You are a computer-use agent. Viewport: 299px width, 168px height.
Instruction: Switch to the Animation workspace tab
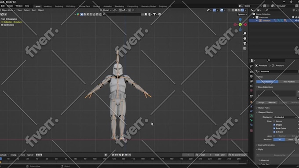point(108,6)
